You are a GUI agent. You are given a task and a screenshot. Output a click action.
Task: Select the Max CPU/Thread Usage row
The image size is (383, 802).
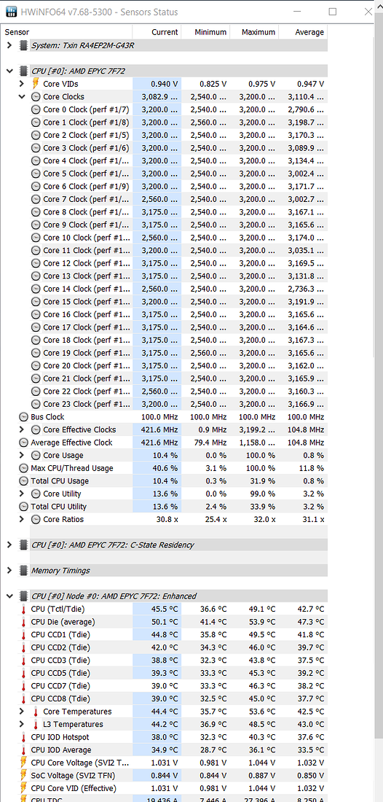point(164,468)
